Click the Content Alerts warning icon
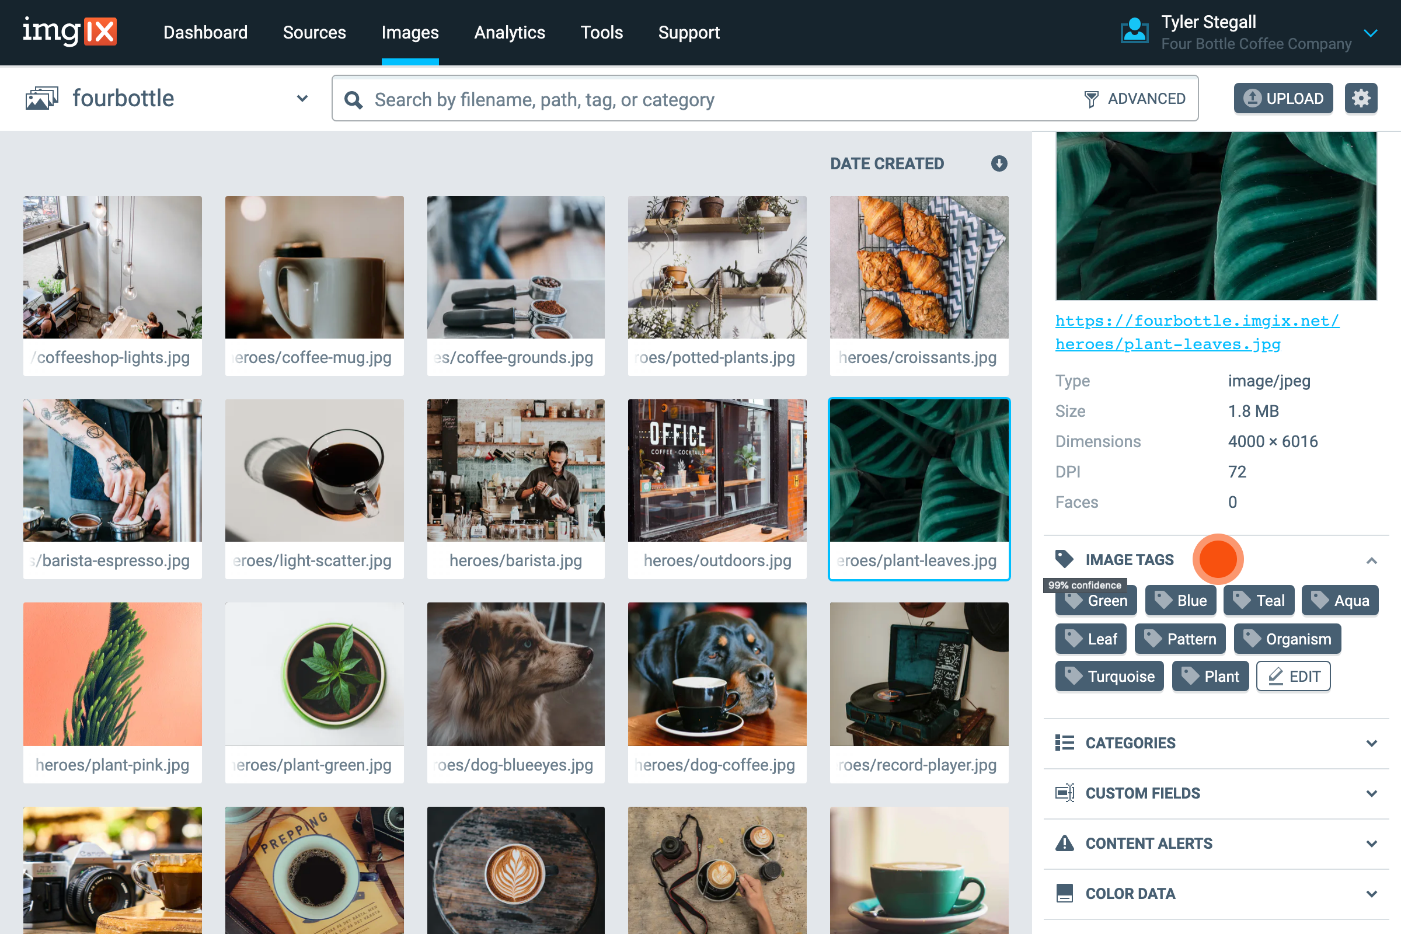This screenshot has height=934, width=1401. (1064, 843)
